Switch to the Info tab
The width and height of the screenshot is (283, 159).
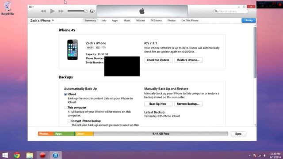(x=104, y=21)
